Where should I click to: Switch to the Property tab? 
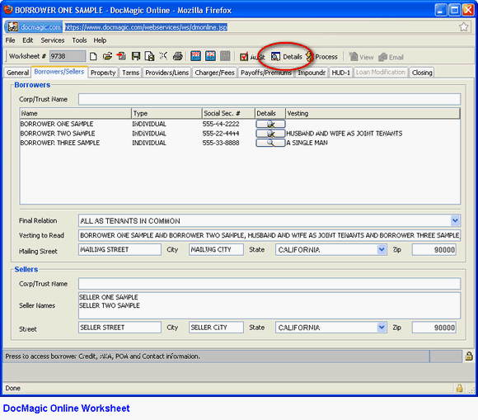pos(103,73)
